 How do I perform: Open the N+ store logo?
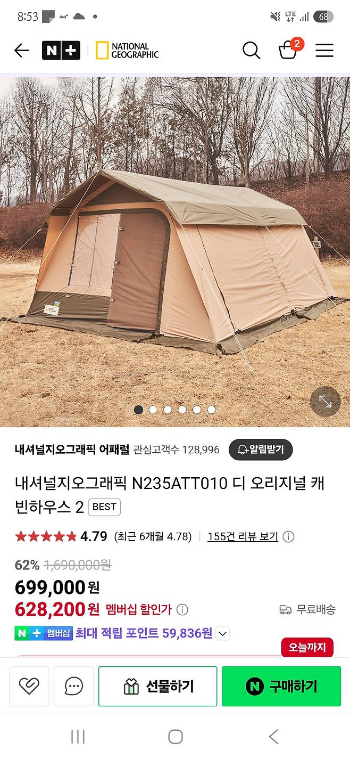point(61,51)
